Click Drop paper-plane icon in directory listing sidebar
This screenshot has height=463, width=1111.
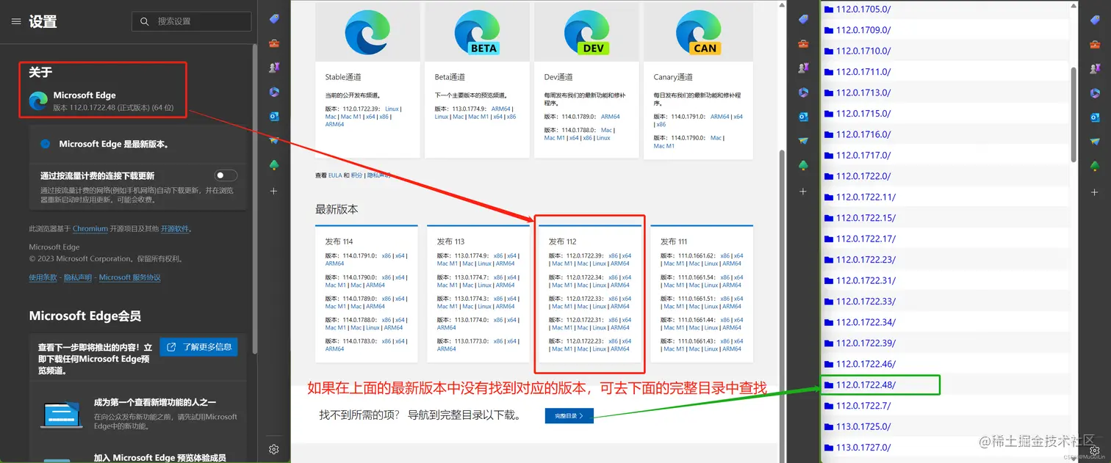click(x=1095, y=140)
